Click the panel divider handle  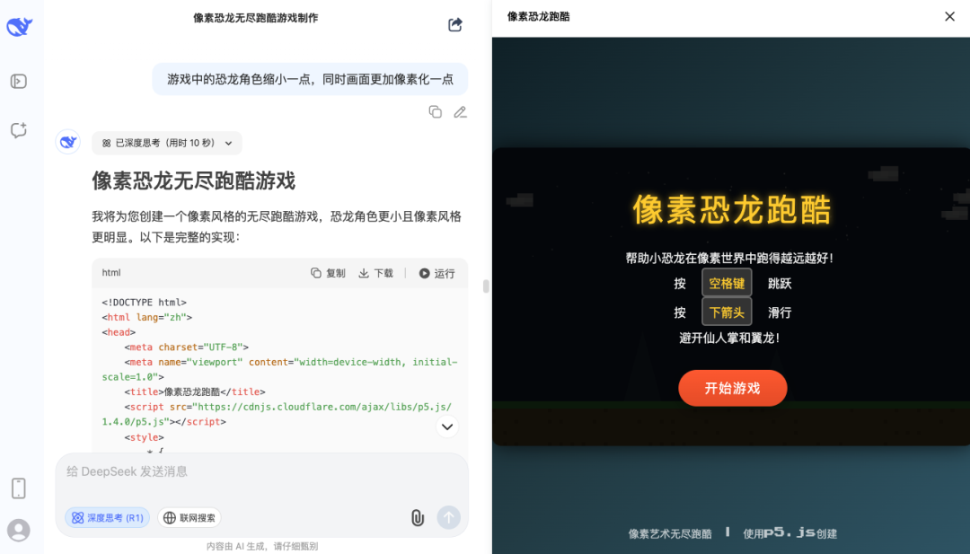486,286
